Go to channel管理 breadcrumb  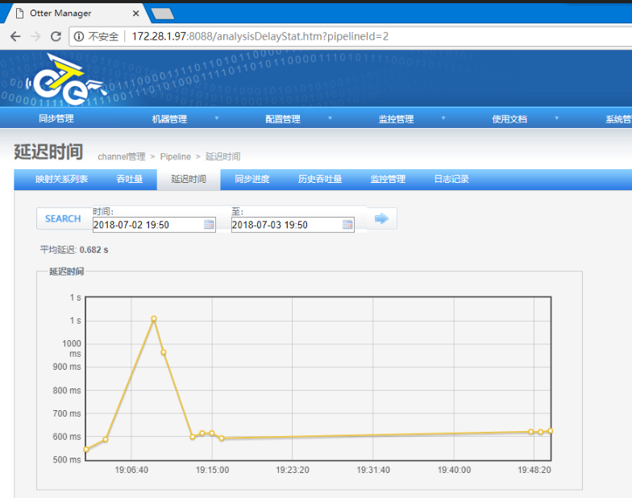[121, 156]
